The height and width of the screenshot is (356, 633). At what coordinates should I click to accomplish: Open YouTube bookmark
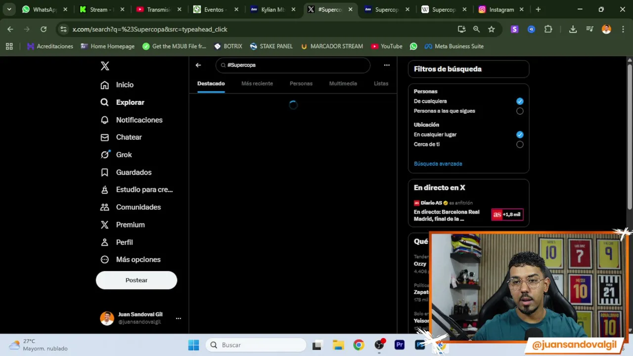pos(387,46)
